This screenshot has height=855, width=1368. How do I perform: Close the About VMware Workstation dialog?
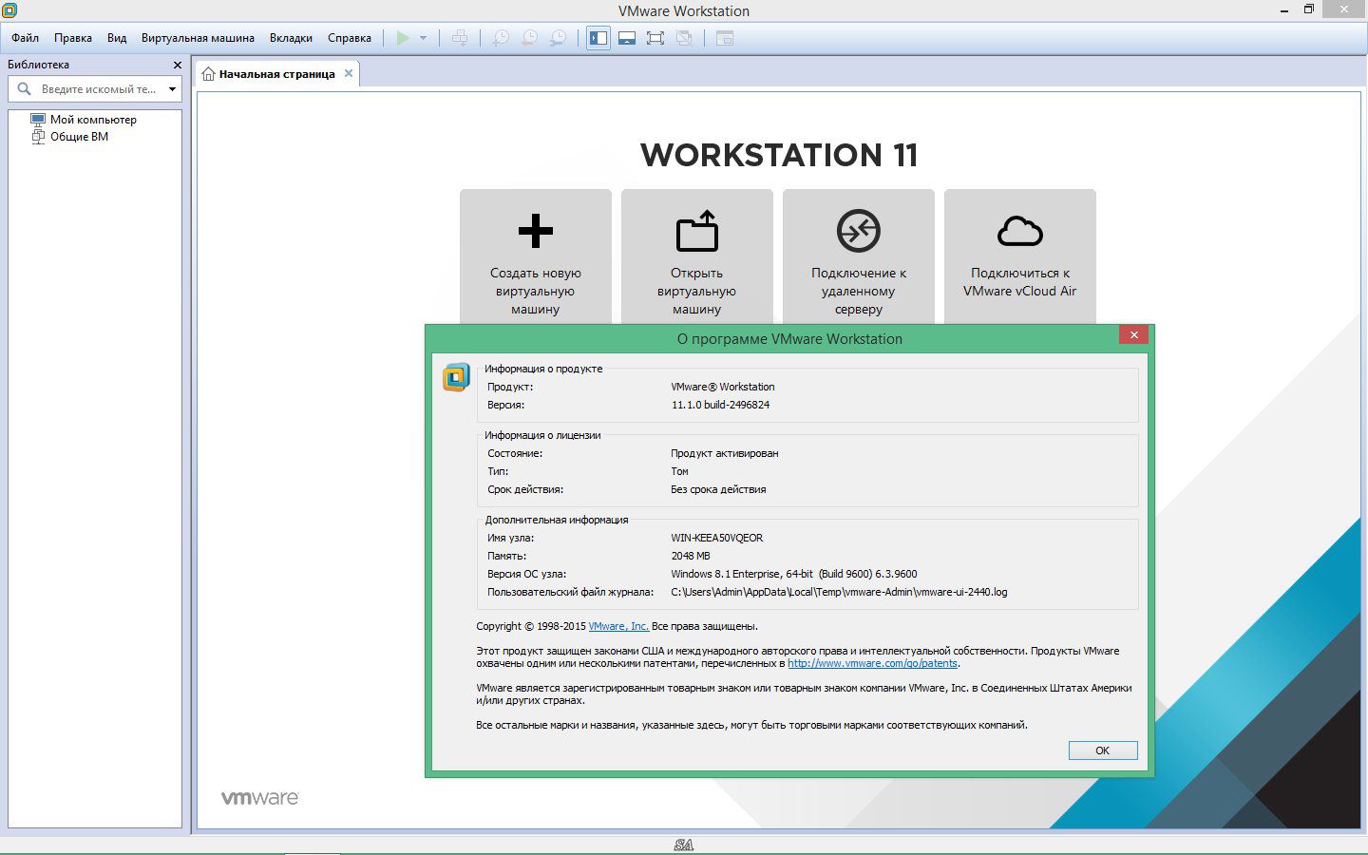pyautogui.click(x=1132, y=334)
